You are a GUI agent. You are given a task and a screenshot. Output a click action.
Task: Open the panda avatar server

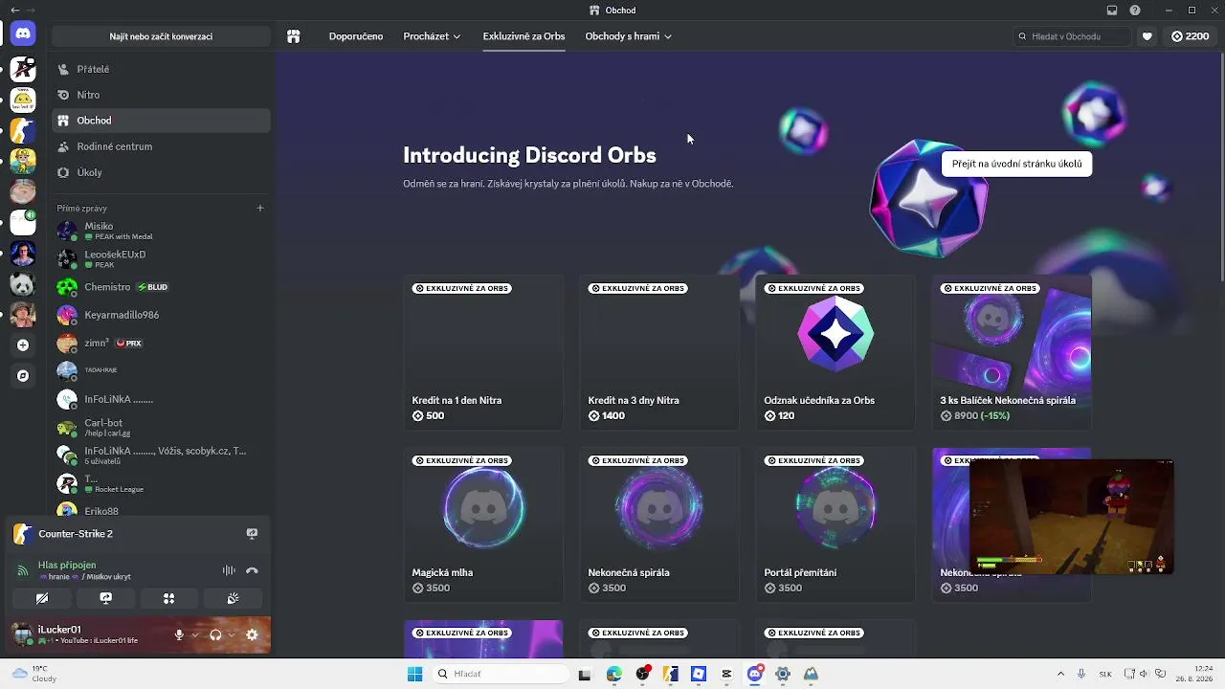pyautogui.click(x=23, y=284)
